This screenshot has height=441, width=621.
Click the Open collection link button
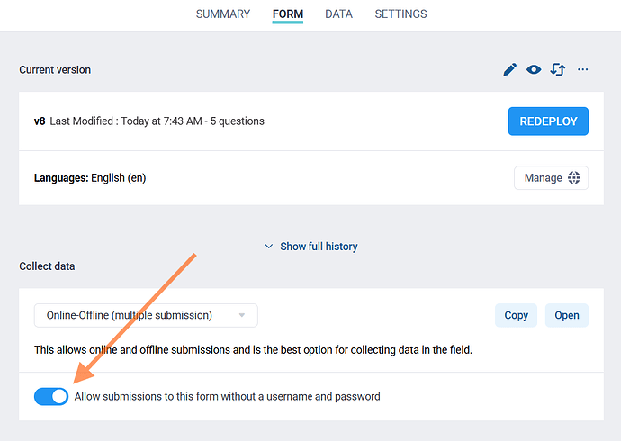567,315
